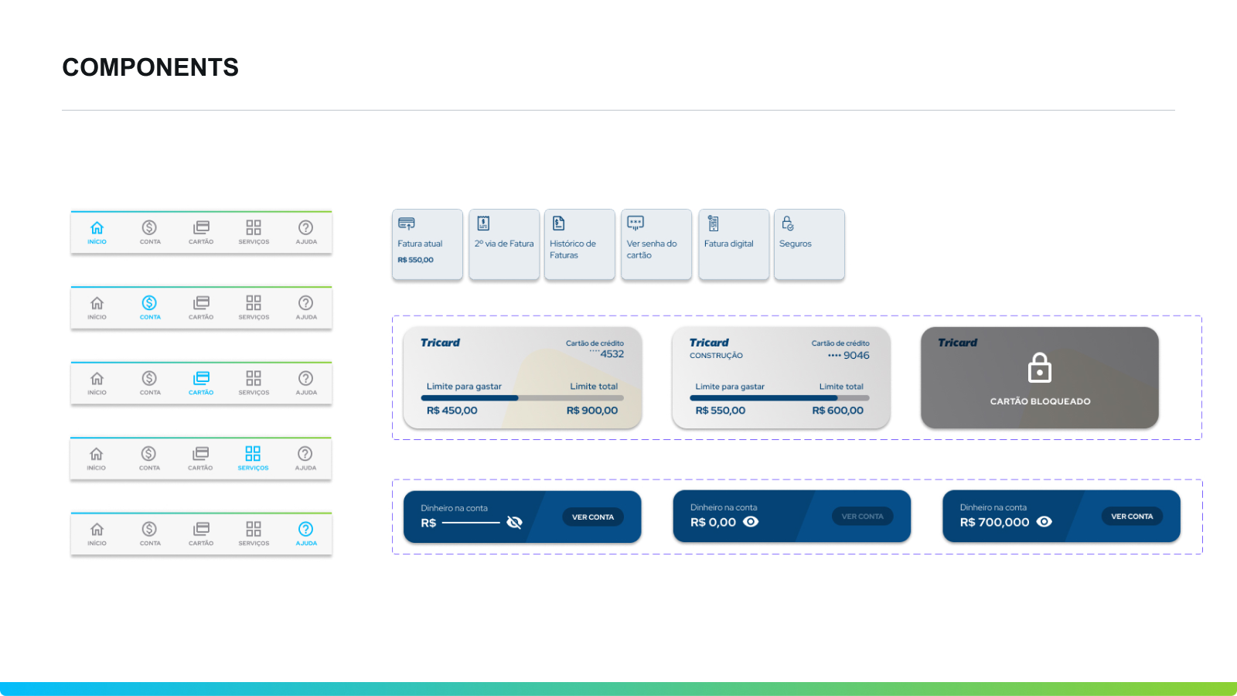Viewport: 1237px width, 696px height.
Task: Tap Conta icon in the third navigation bar
Action: (x=149, y=378)
